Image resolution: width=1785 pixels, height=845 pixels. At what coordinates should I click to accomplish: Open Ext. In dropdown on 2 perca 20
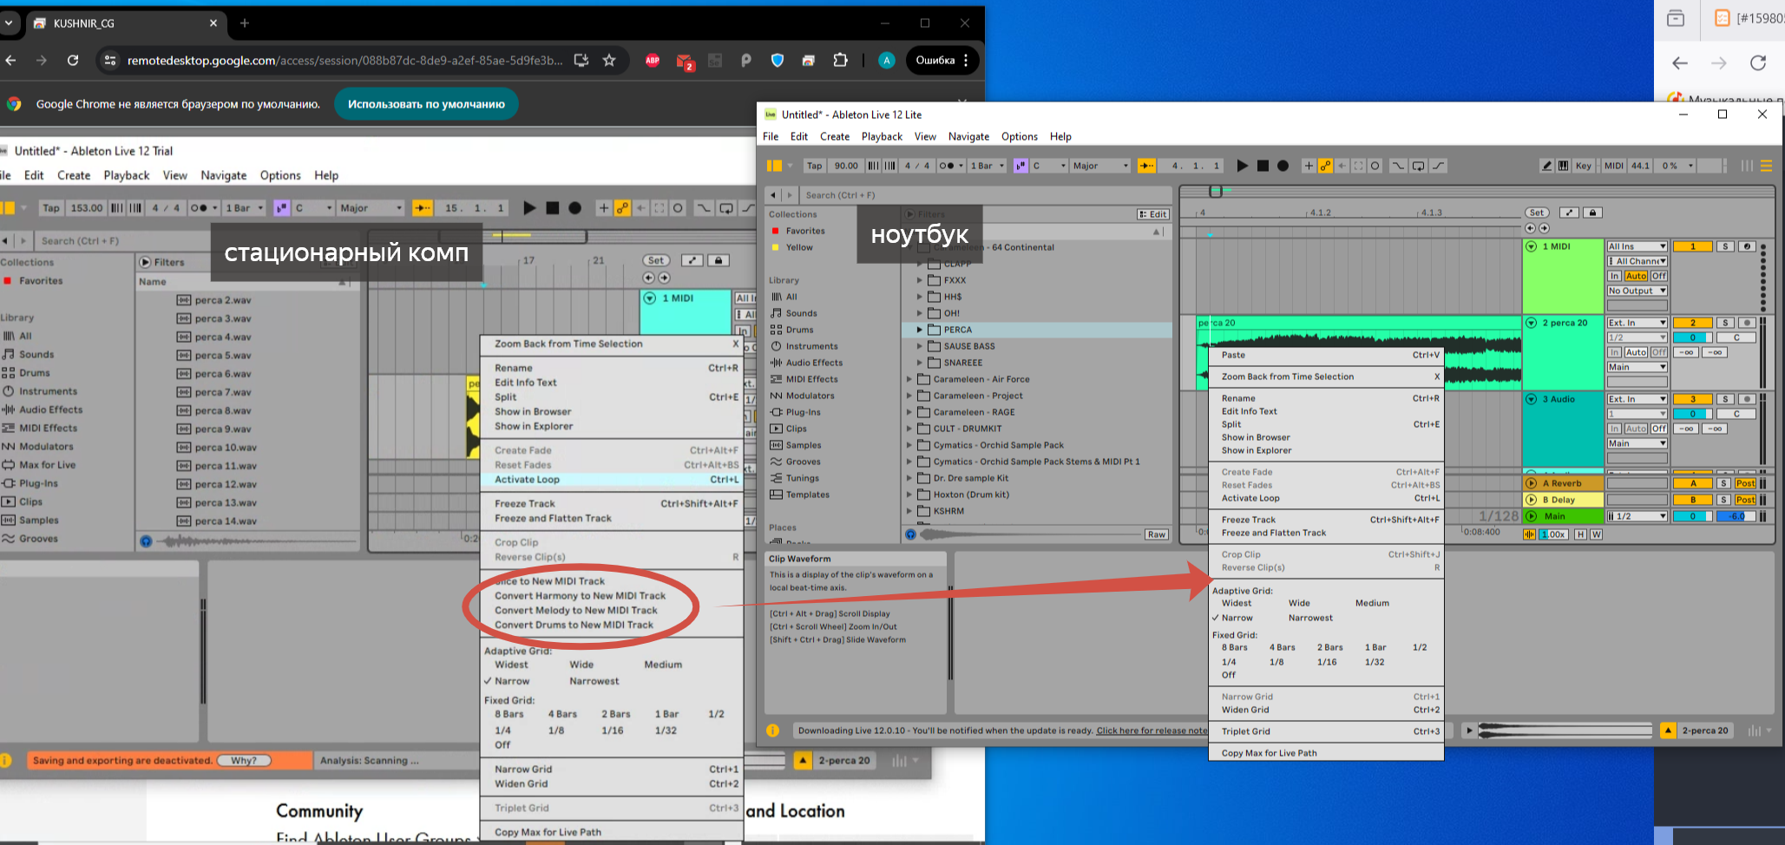point(1637,323)
